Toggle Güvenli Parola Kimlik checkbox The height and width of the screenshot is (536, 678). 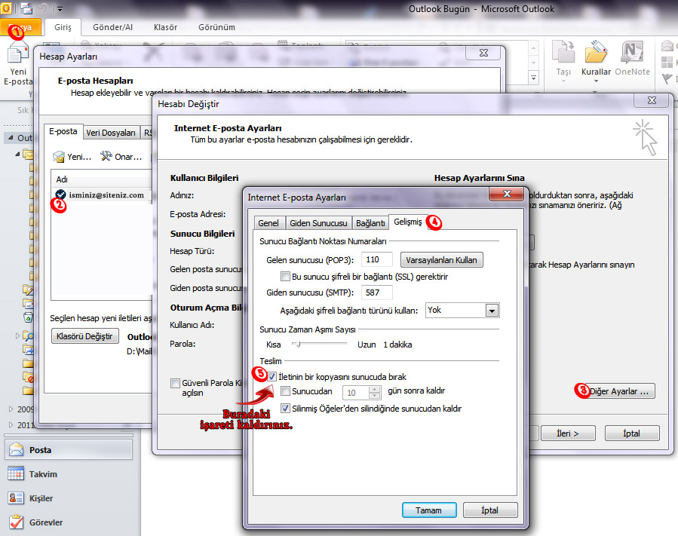[175, 383]
